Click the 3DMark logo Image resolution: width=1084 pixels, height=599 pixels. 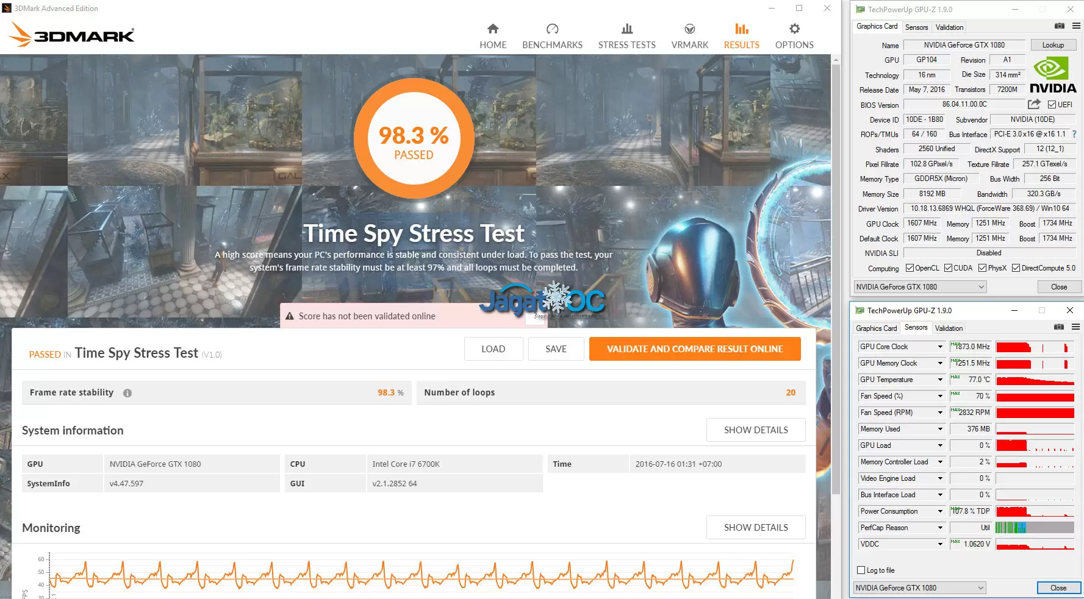[72, 35]
